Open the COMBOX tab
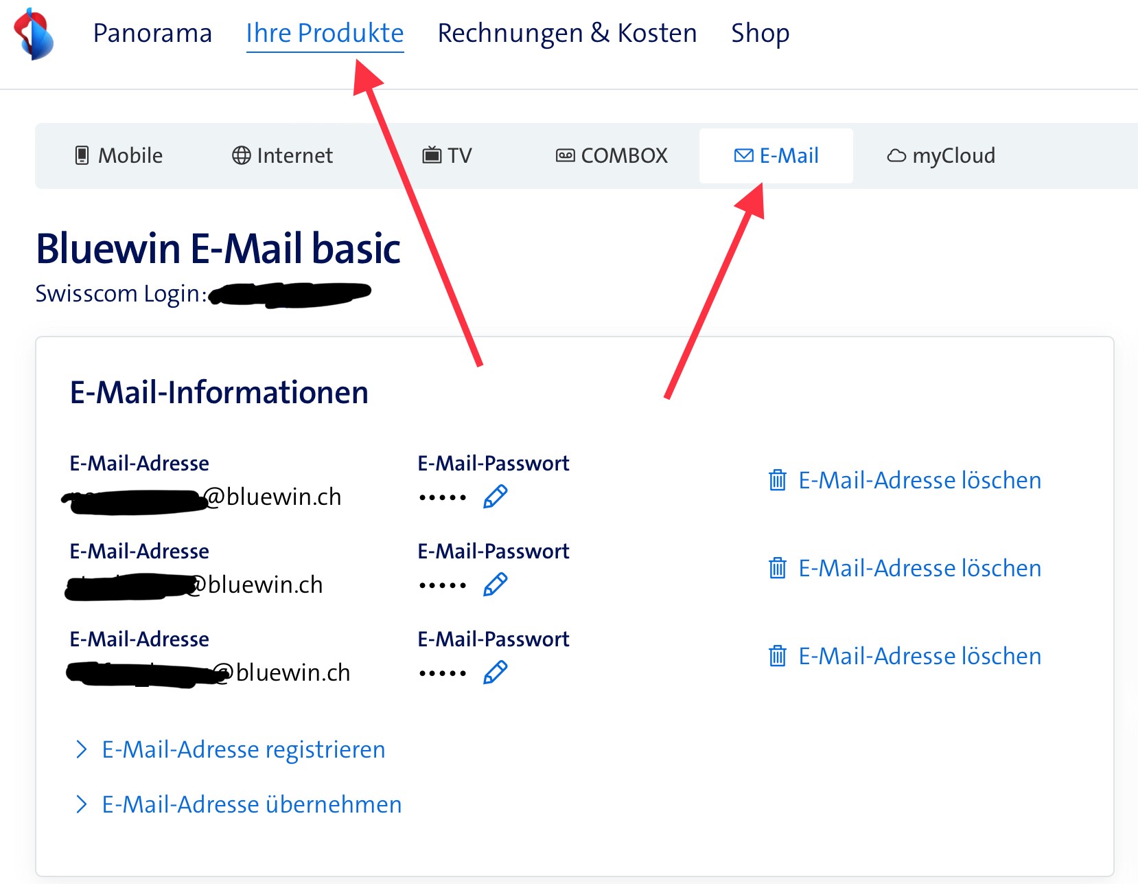Screen dimensions: 1138x884 click(612, 156)
